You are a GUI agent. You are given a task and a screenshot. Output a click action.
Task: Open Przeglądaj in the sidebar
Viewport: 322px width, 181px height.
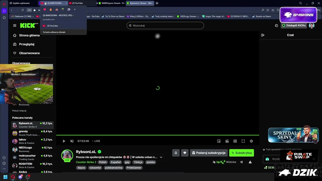(x=24, y=44)
